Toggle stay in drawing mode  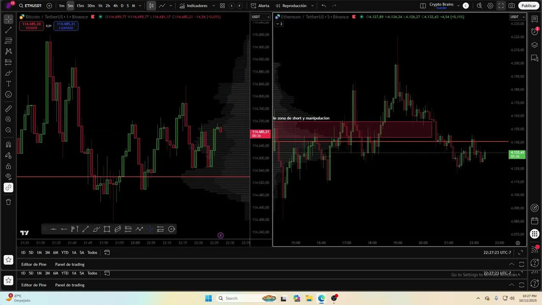pyautogui.click(x=8, y=155)
